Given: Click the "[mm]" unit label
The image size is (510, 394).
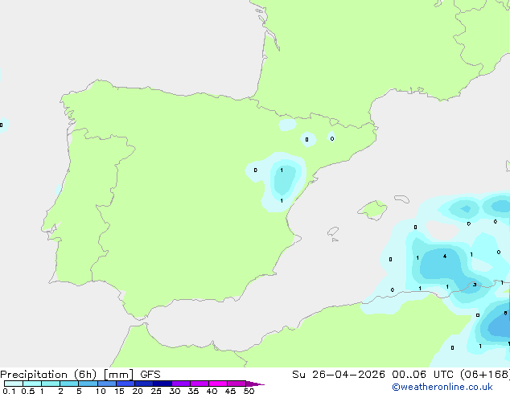Looking at the screenshot, I should (119, 375).
